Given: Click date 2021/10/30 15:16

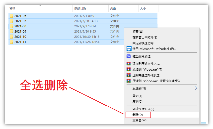Looking at the screenshot, I should pos(87,37).
